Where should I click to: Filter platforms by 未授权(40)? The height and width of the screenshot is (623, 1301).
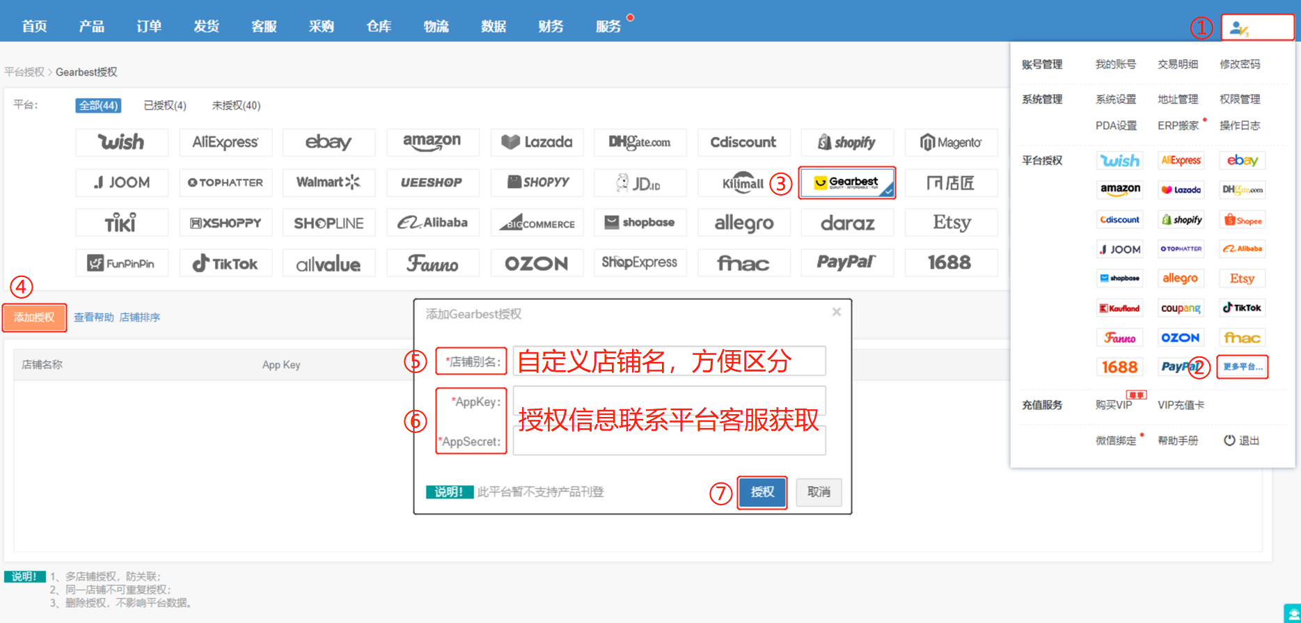coord(236,105)
